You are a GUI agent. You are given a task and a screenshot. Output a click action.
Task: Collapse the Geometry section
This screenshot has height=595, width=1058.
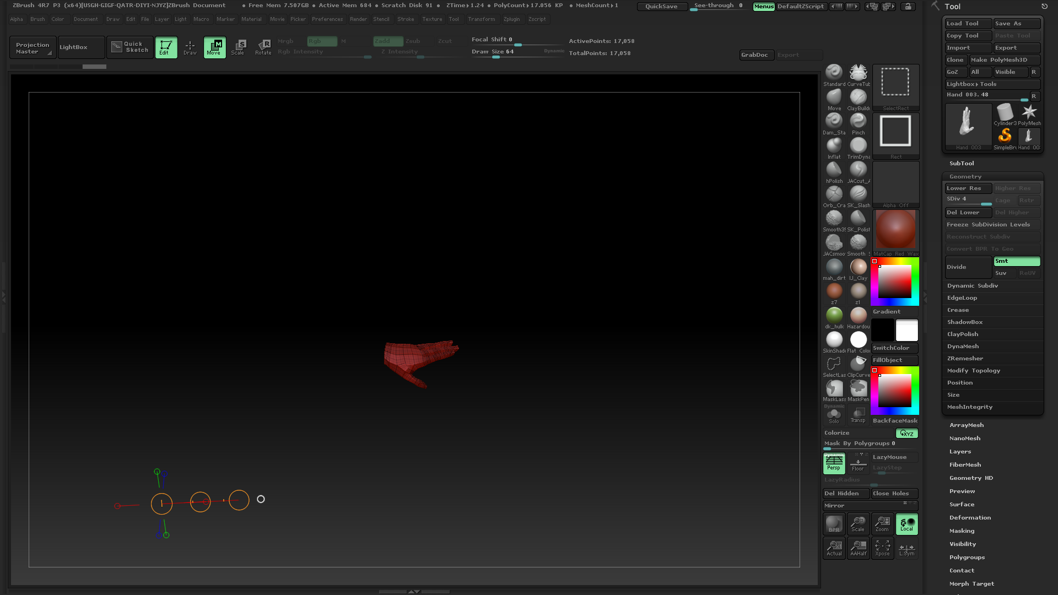(965, 176)
